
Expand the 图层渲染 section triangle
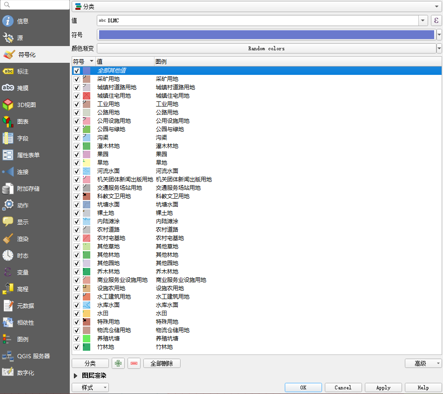[75, 376]
